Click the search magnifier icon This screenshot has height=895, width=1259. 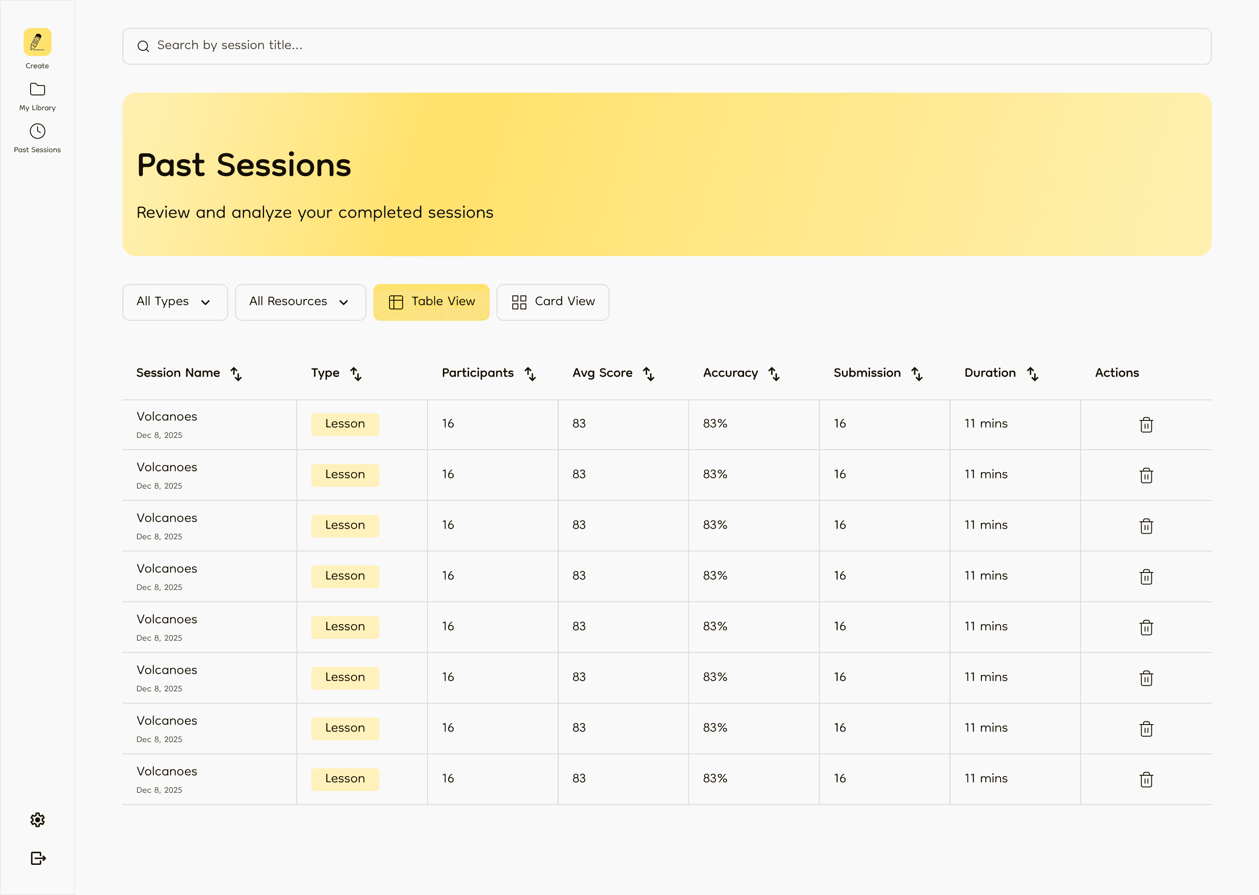pos(143,46)
